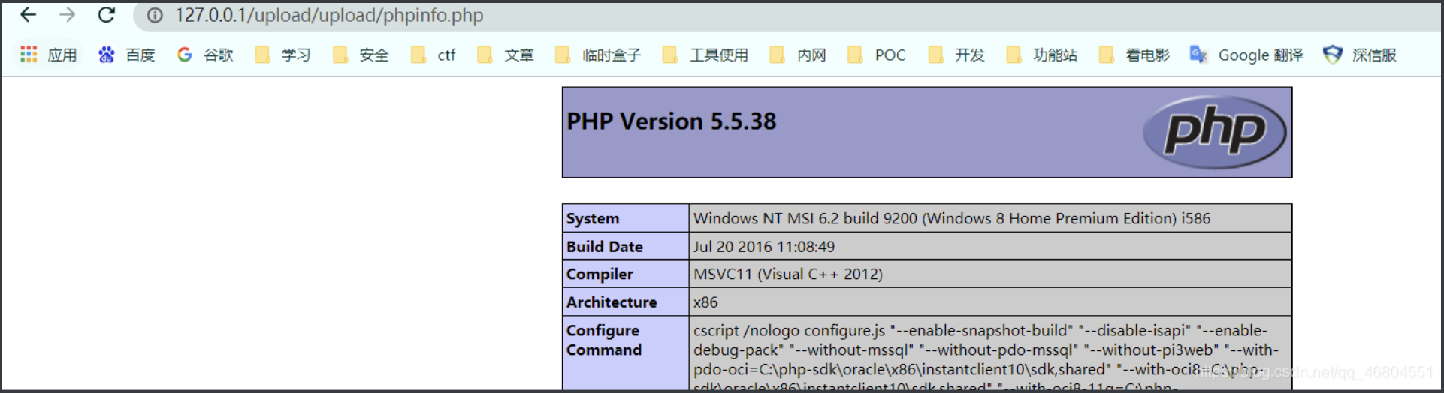Click the MSVC11 (Visual C++ 2012) value
The image size is (1444, 393).
[788, 274]
